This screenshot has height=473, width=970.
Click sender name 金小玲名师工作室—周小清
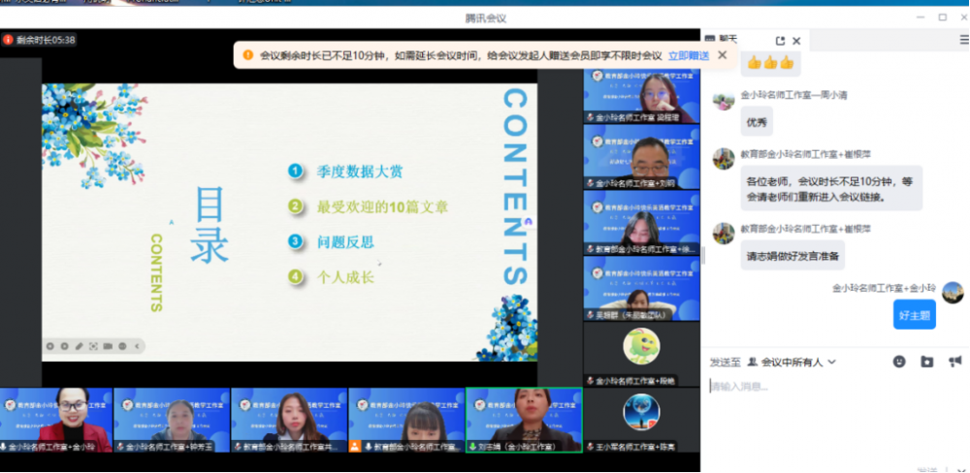point(793,95)
